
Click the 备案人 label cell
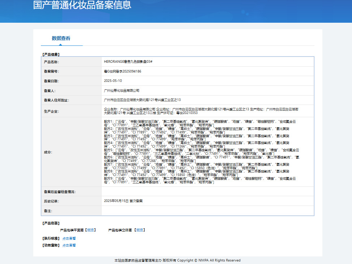coord(71,91)
